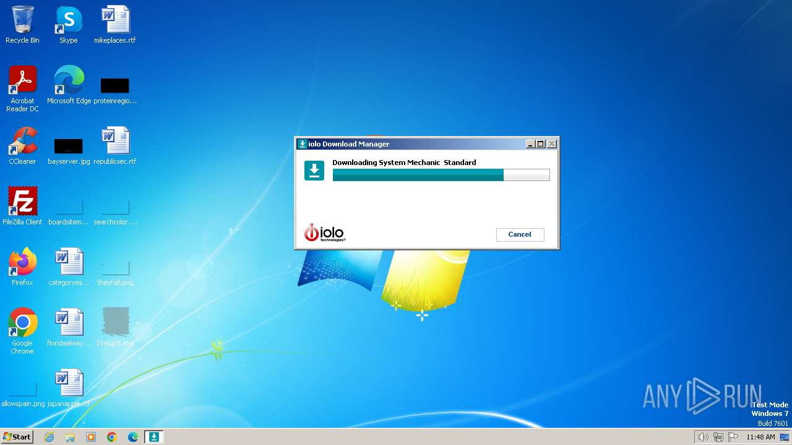
Task: Close the iolo Download Manager window
Action: (551, 144)
